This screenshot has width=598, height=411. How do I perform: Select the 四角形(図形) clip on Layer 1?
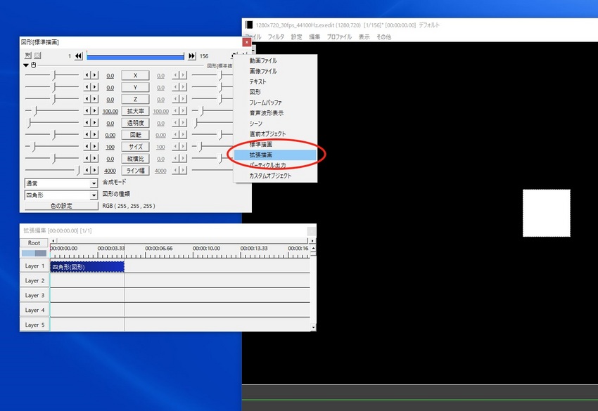pos(87,267)
